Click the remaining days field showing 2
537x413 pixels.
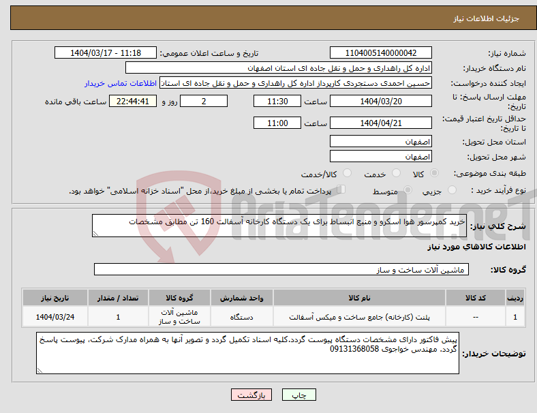tap(204, 102)
